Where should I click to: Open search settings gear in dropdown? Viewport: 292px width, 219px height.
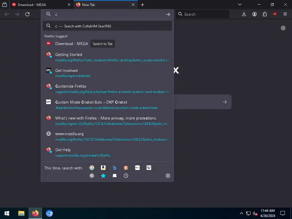168,176
